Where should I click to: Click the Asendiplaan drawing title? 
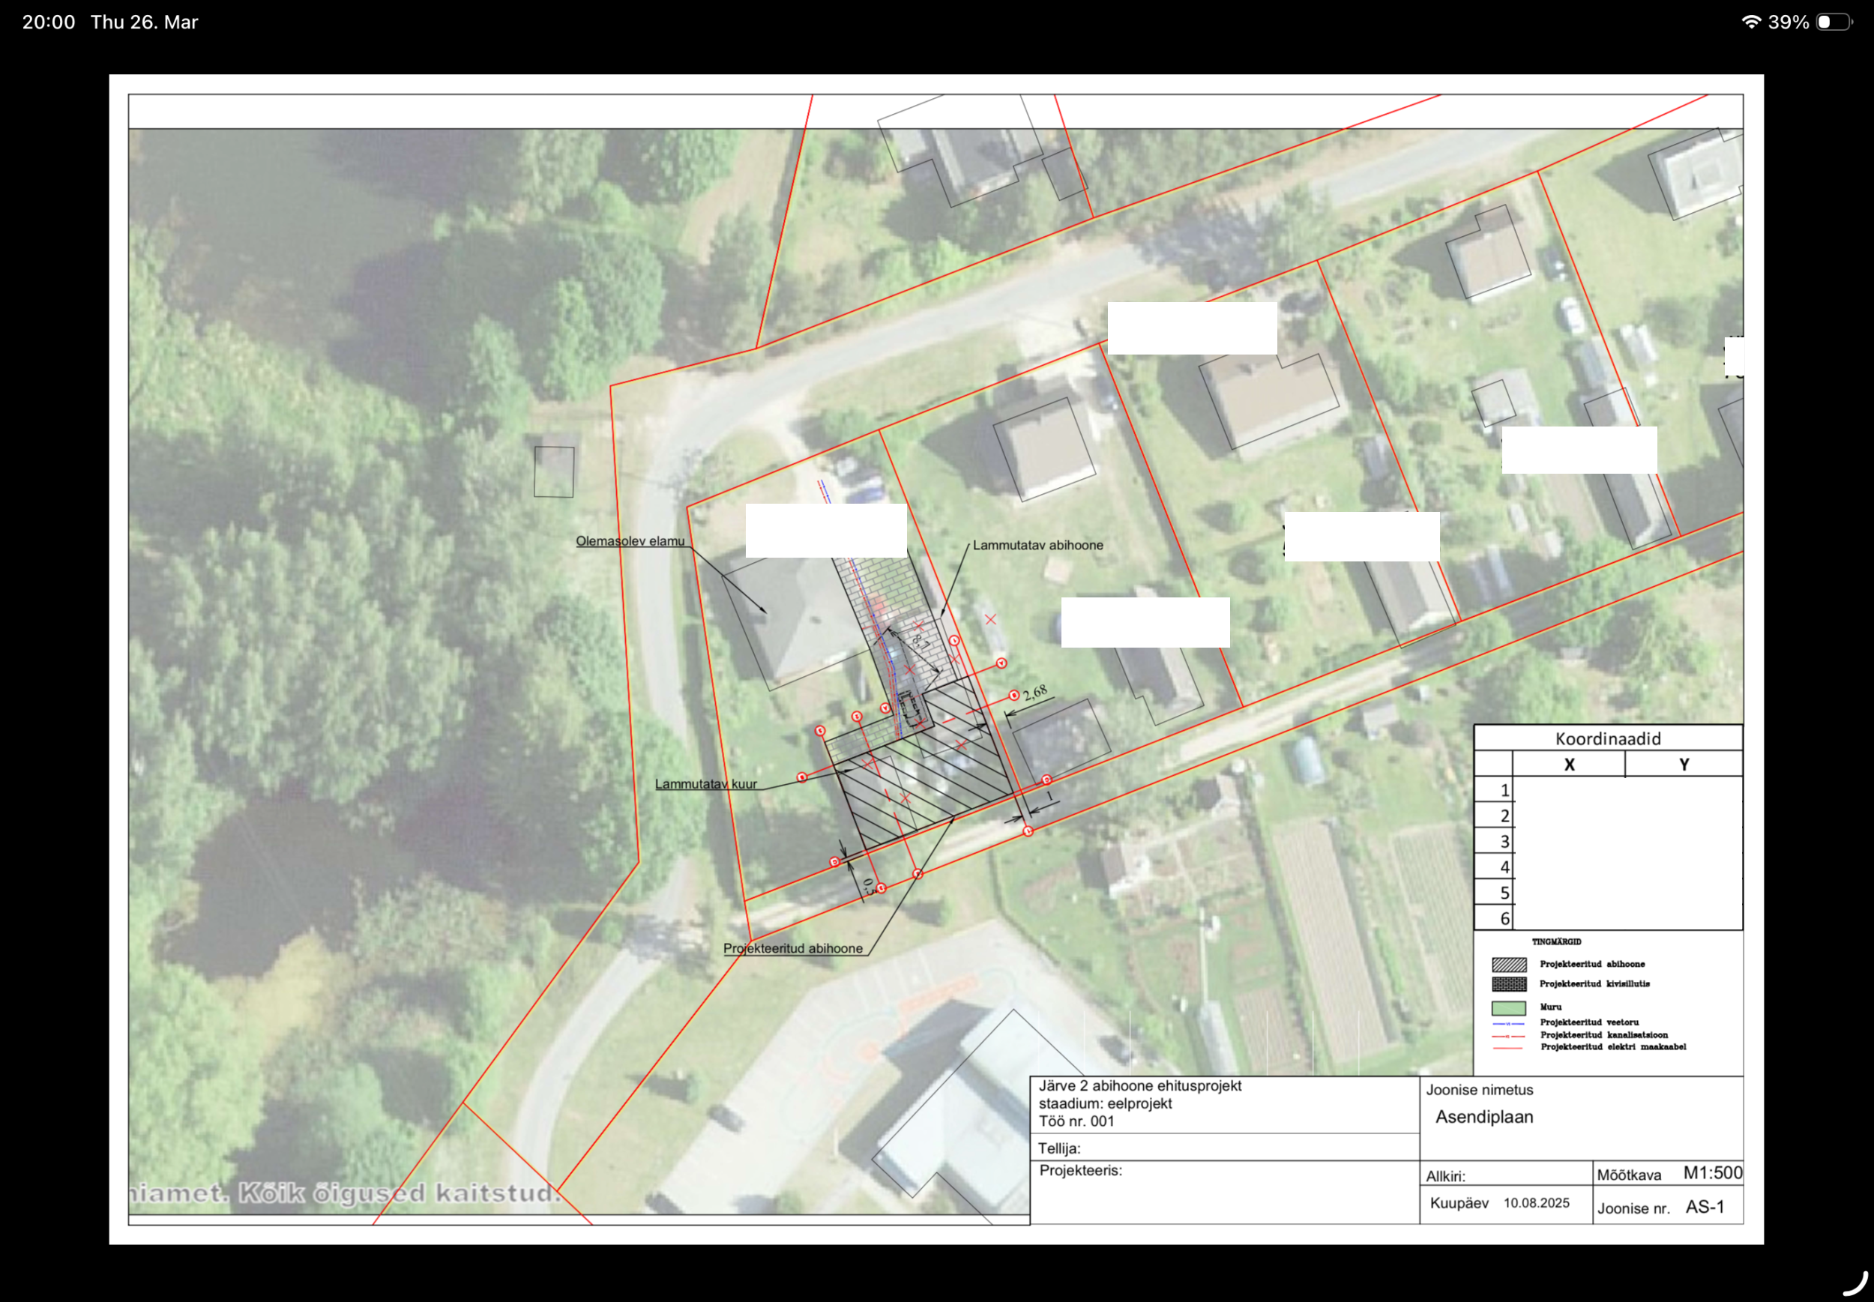pos(1483,1117)
